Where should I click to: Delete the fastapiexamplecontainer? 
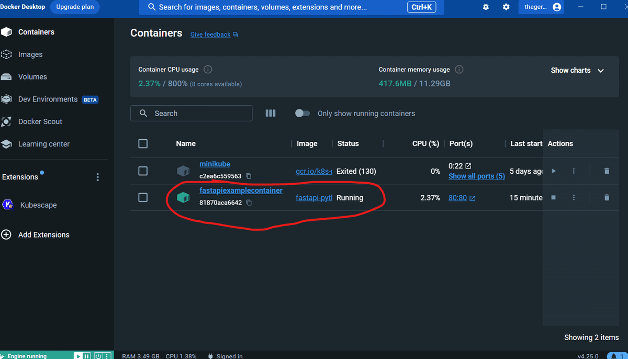point(607,197)
